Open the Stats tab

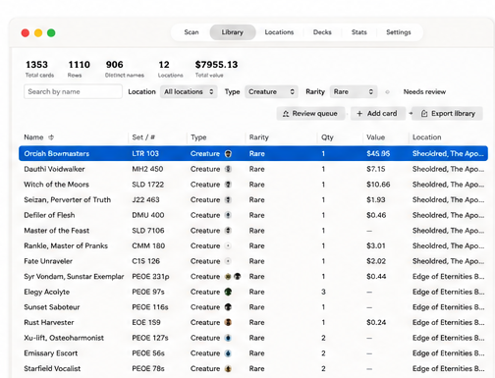coord(358,32)
